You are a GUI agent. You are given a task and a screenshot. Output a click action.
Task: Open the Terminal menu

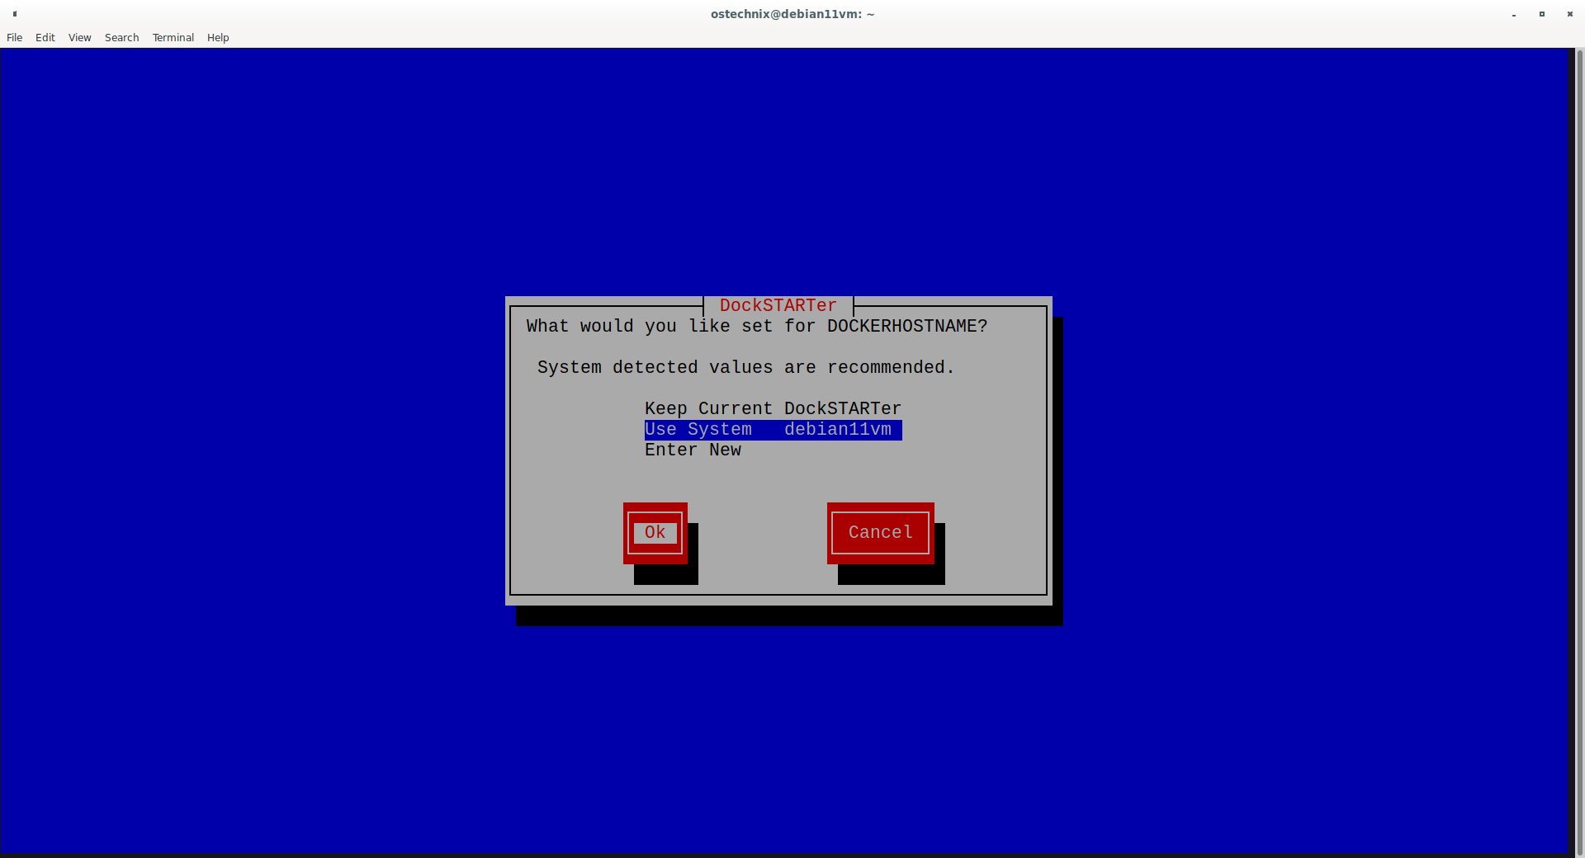173,38
